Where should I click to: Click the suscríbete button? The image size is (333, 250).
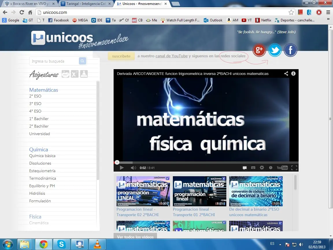[x=121, y=56]
